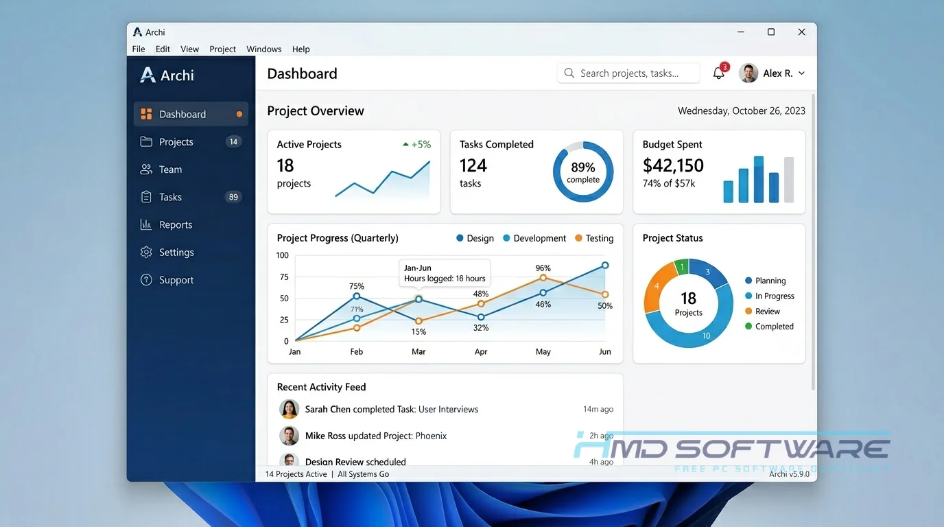Open the Alex R. account dropdown arrow
Viewport: 944px width, 527px height.
coord(802,73)
